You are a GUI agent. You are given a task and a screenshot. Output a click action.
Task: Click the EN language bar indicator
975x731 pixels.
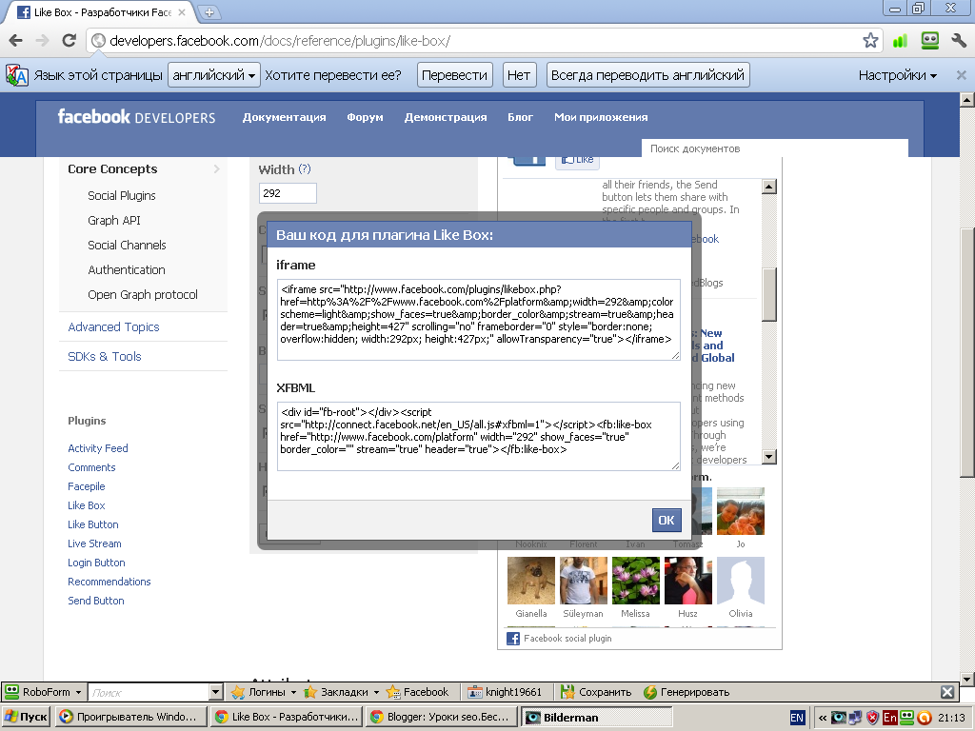click(x=797, y=718)
